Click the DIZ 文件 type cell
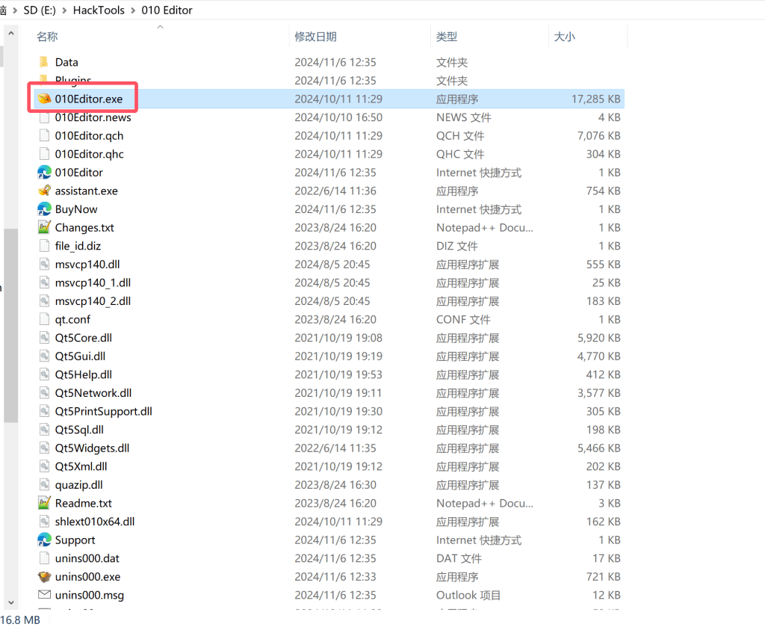Viewport: 765px width, 630px height. pyautogui.click(x=456, y=246)
